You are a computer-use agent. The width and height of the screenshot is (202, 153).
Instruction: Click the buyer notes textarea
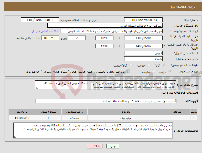tap(93, 130)
